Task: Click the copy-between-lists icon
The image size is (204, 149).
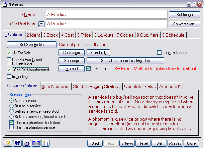Action: coord(36,143)
